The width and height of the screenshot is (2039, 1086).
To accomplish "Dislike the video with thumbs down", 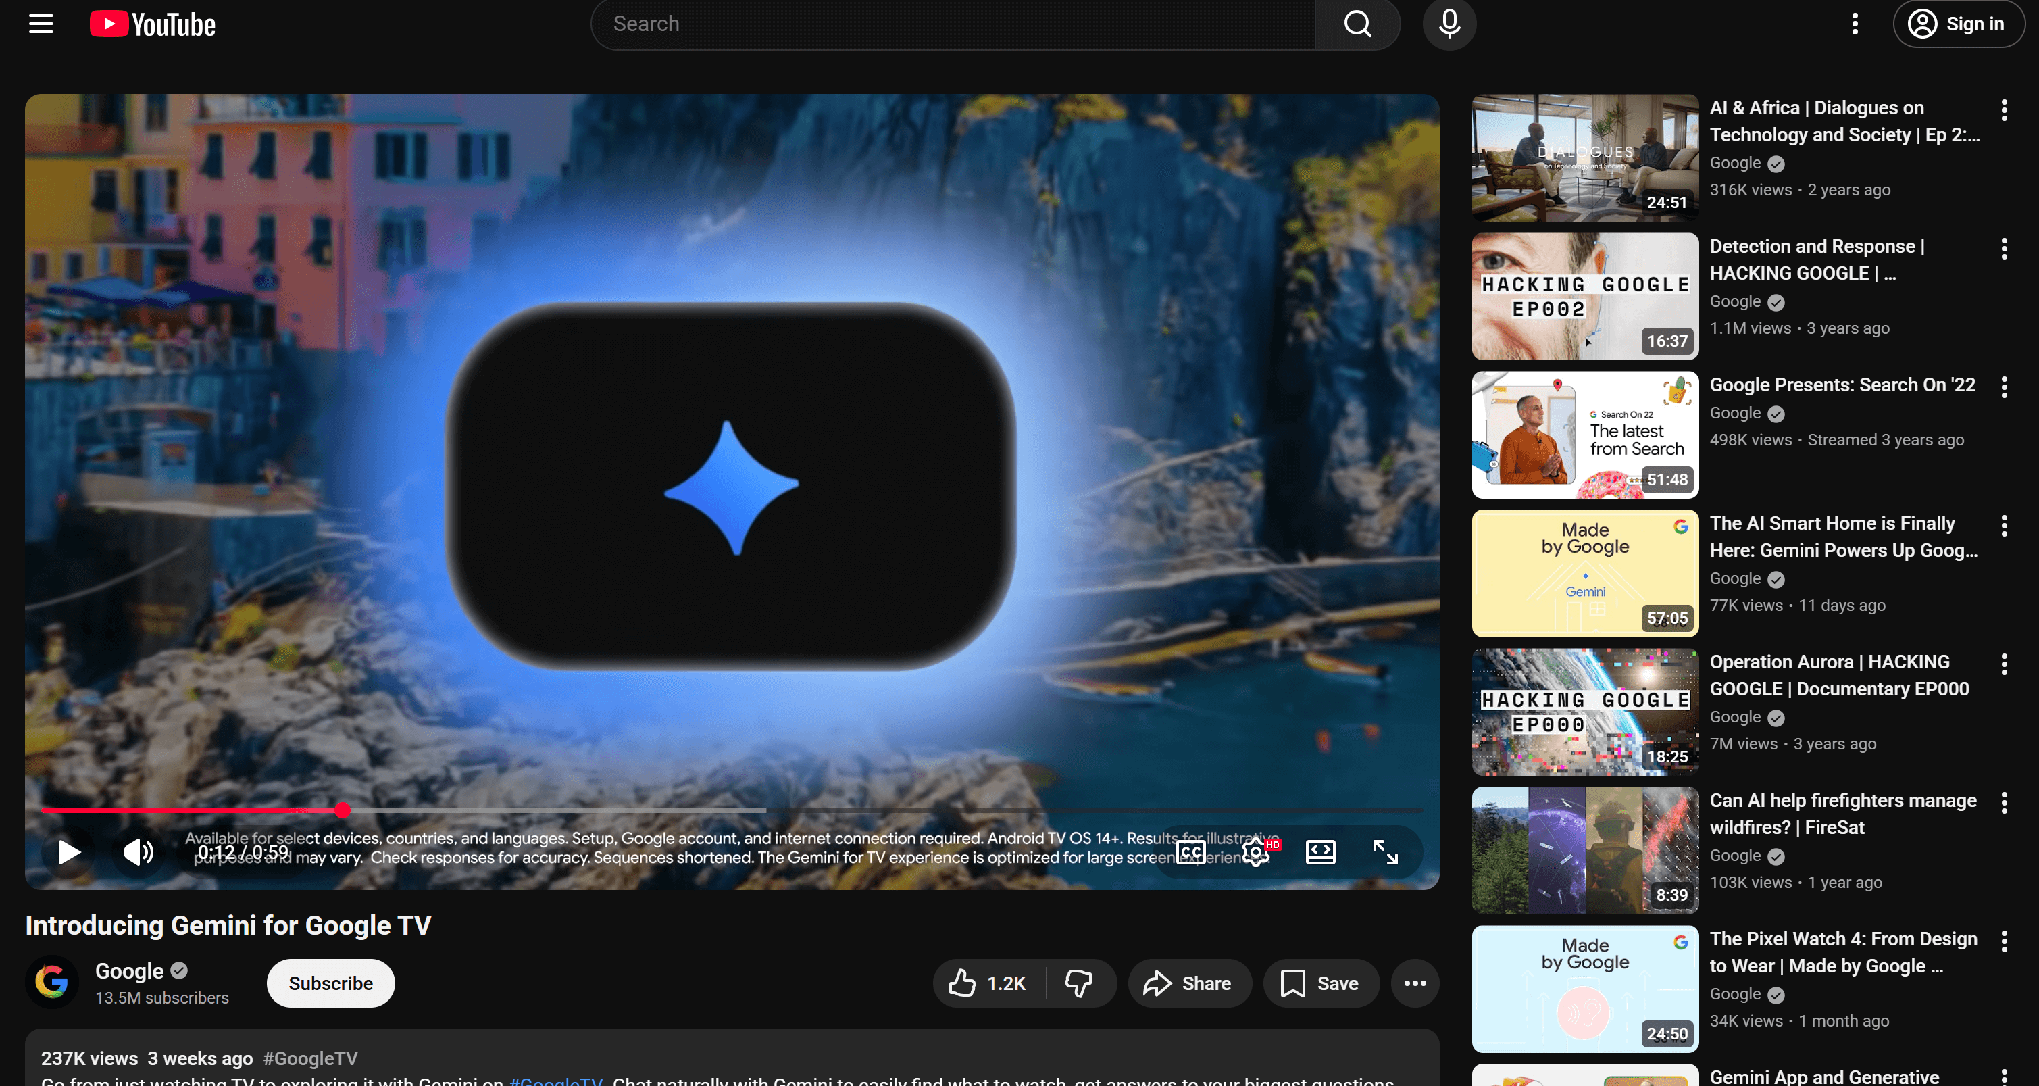I will [1079, 983].
